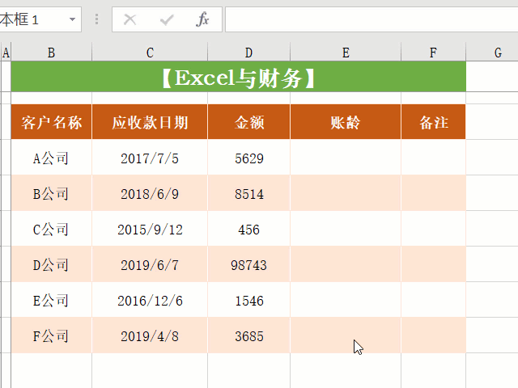The height and width of the screenshot is (388, 518).
Task: Select date cell 2019/4/8
Action: click(x=150, y=335)
